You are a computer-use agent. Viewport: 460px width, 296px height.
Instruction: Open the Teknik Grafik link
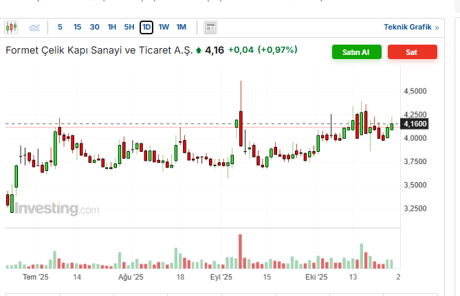411,27
